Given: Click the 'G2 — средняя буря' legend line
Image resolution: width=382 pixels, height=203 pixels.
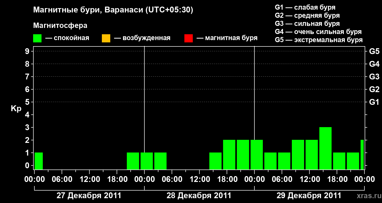Looking at the screenshot, I should pos(307,15).
